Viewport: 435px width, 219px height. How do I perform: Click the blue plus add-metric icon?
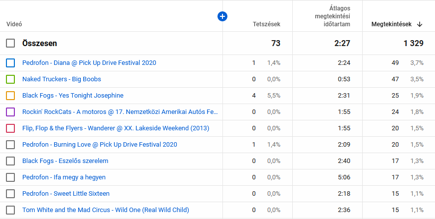click(222, 16)
